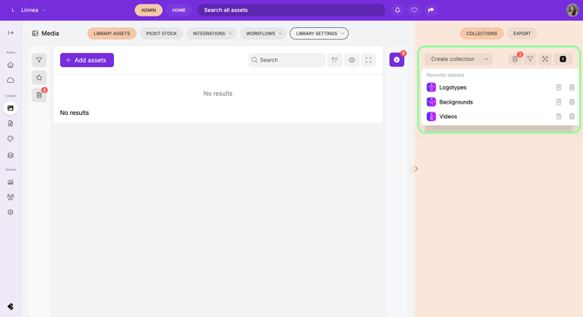583x317 pixels.
Task: Open the settings gear icon under System
Action: (10, 212)
